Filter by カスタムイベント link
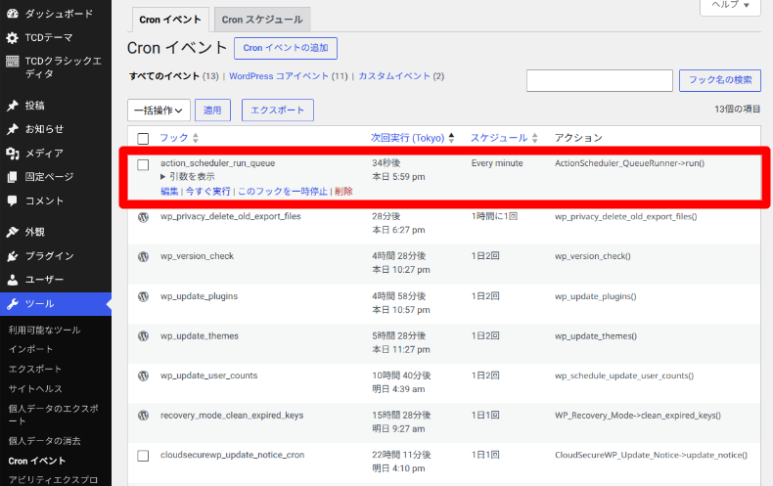 [394, 76]
